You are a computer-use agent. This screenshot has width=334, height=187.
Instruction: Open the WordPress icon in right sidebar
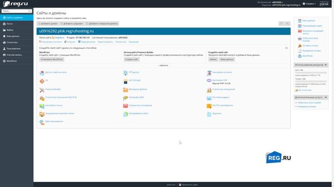coord(300,56)
